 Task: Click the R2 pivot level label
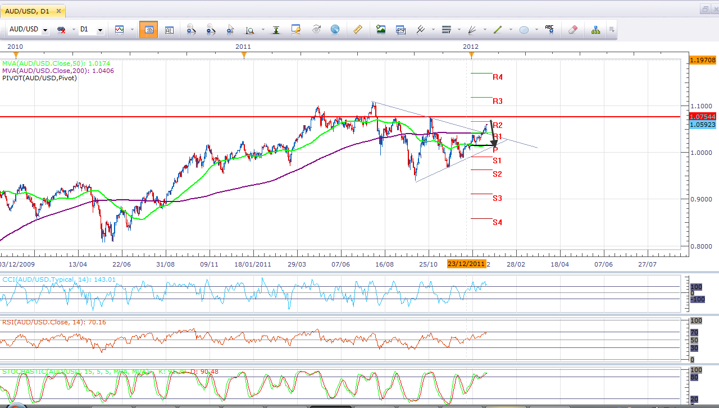click(498, 125)
